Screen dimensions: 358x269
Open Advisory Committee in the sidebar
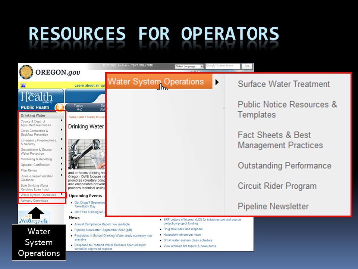(x=34, y=201)
